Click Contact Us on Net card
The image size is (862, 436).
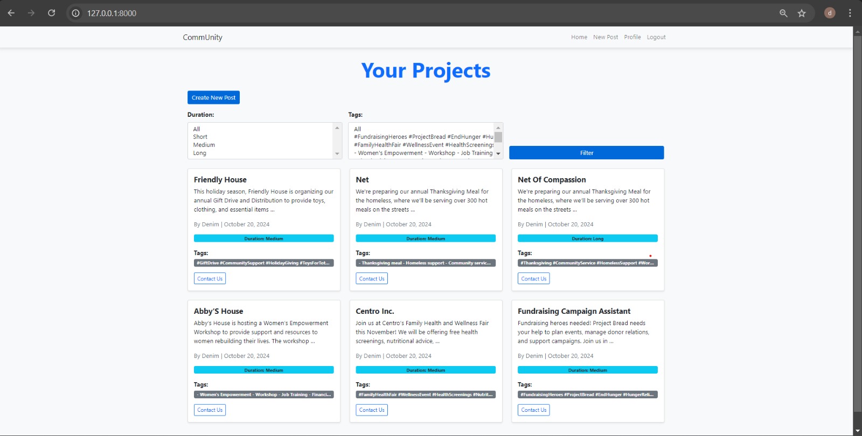pos(372,278)
